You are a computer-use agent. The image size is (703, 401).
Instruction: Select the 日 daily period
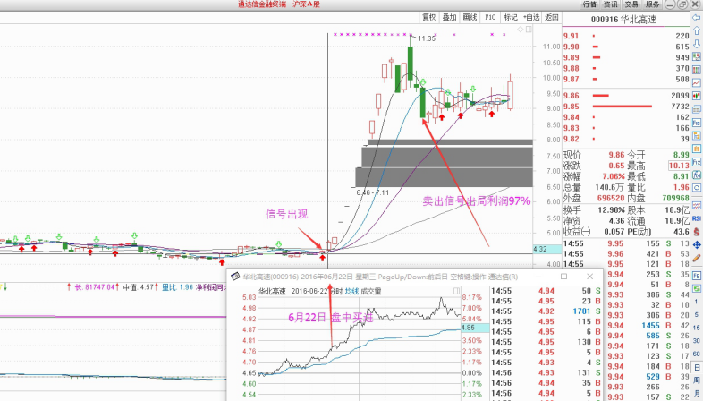pyautogui.click(x=697, y=367)
